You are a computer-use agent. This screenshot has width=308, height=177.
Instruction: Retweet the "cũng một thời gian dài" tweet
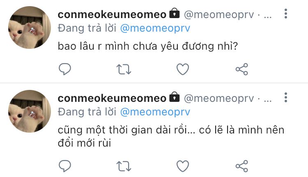click(124, 166)
